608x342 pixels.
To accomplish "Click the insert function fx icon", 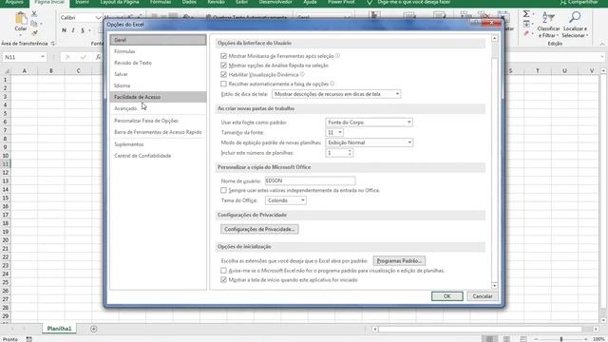I will tap(99, 57).
